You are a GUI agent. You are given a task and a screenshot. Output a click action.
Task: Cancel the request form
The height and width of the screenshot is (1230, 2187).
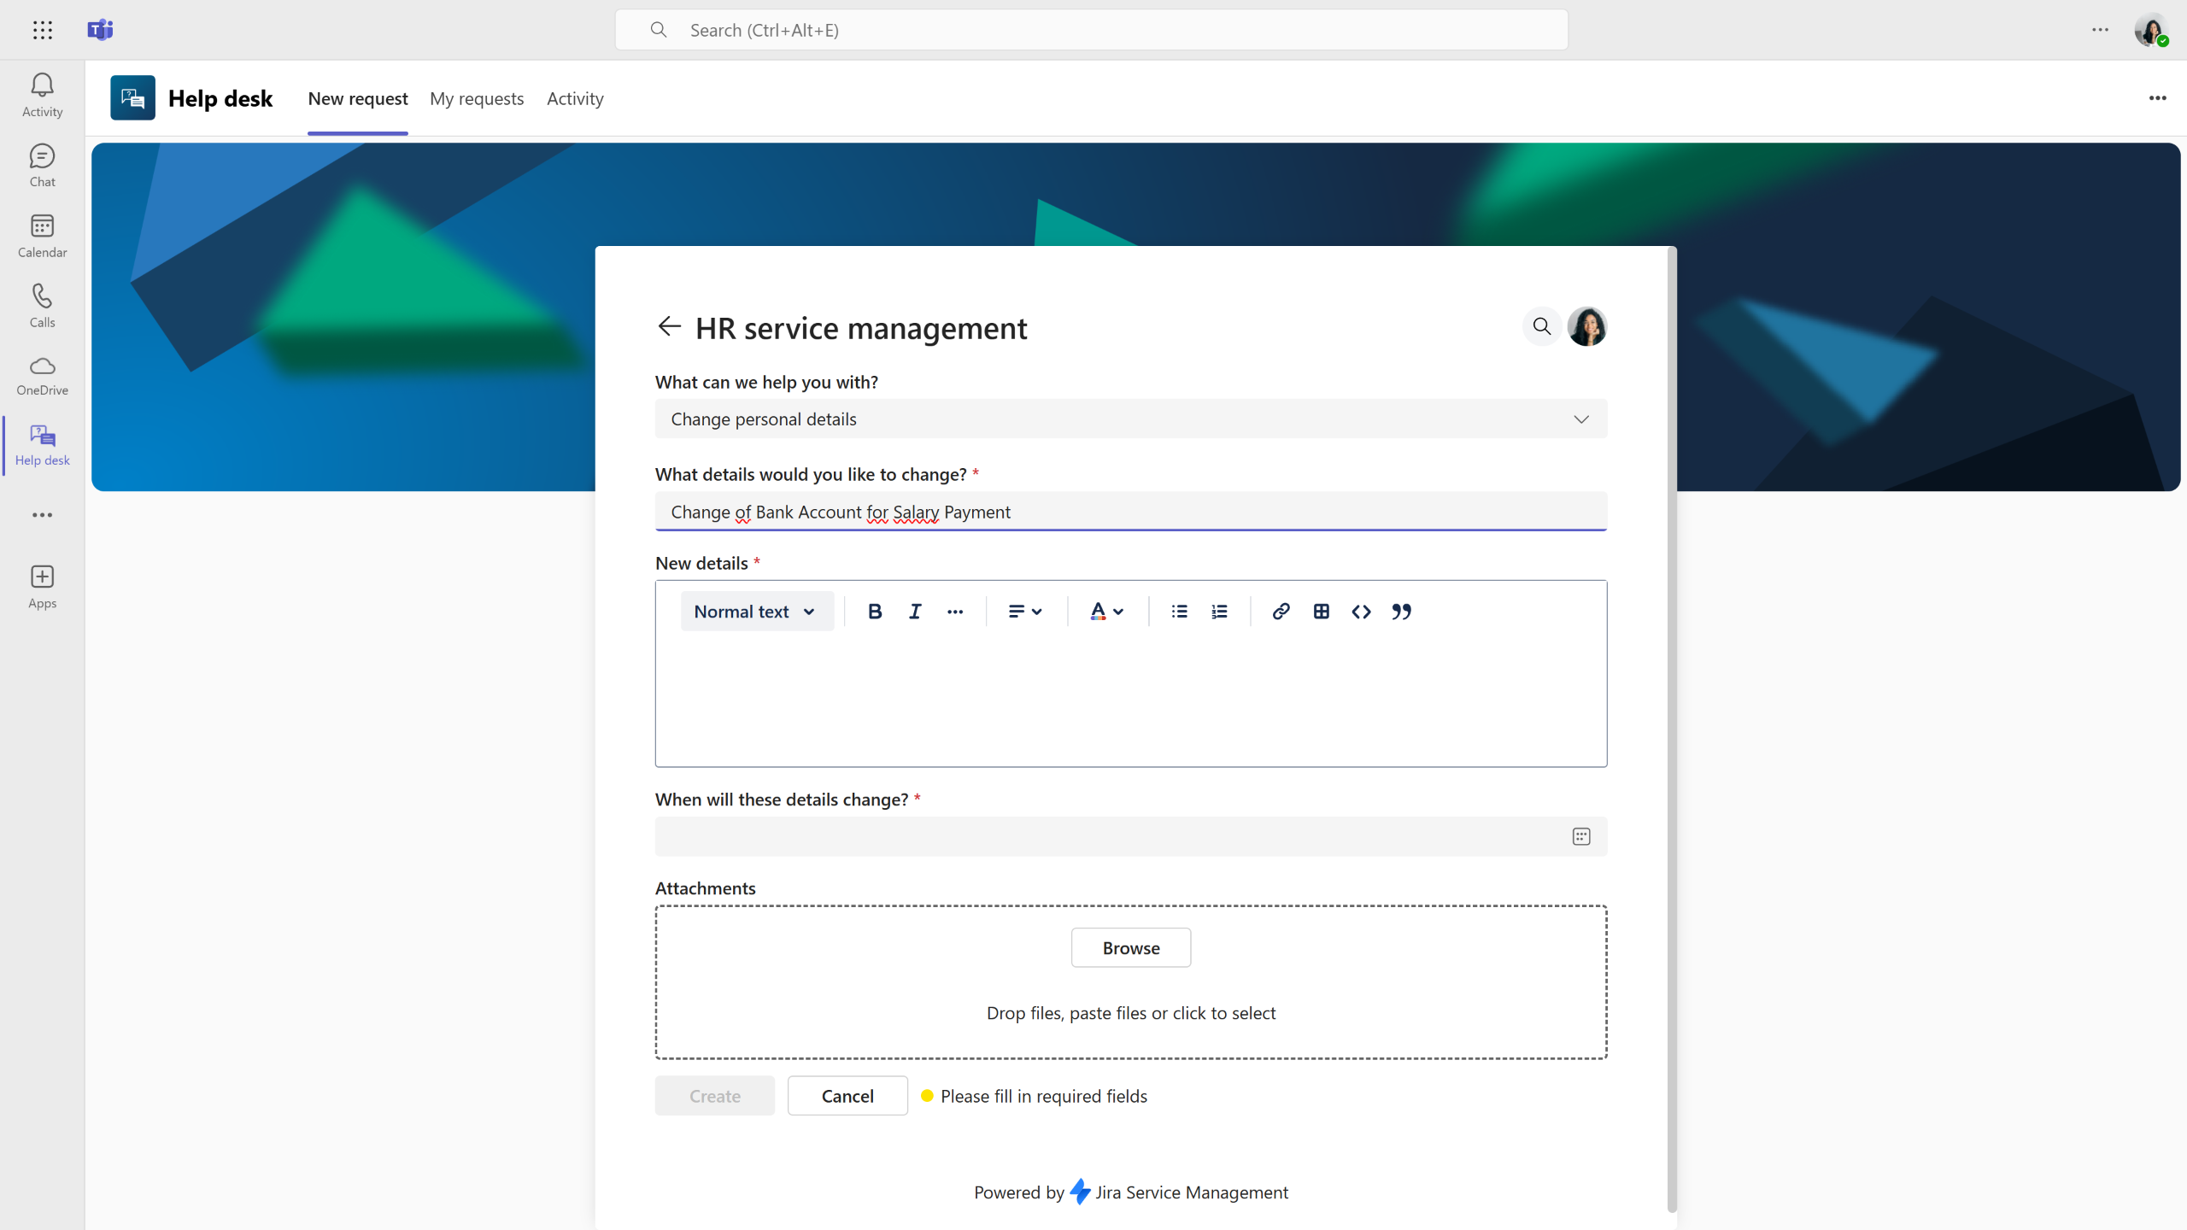coord(847,1096)
